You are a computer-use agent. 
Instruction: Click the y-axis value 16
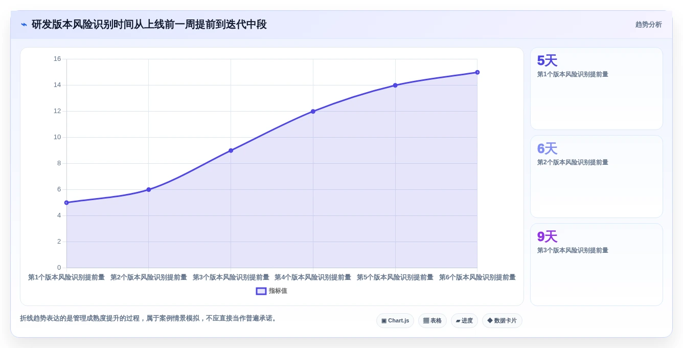click(57, 59)
